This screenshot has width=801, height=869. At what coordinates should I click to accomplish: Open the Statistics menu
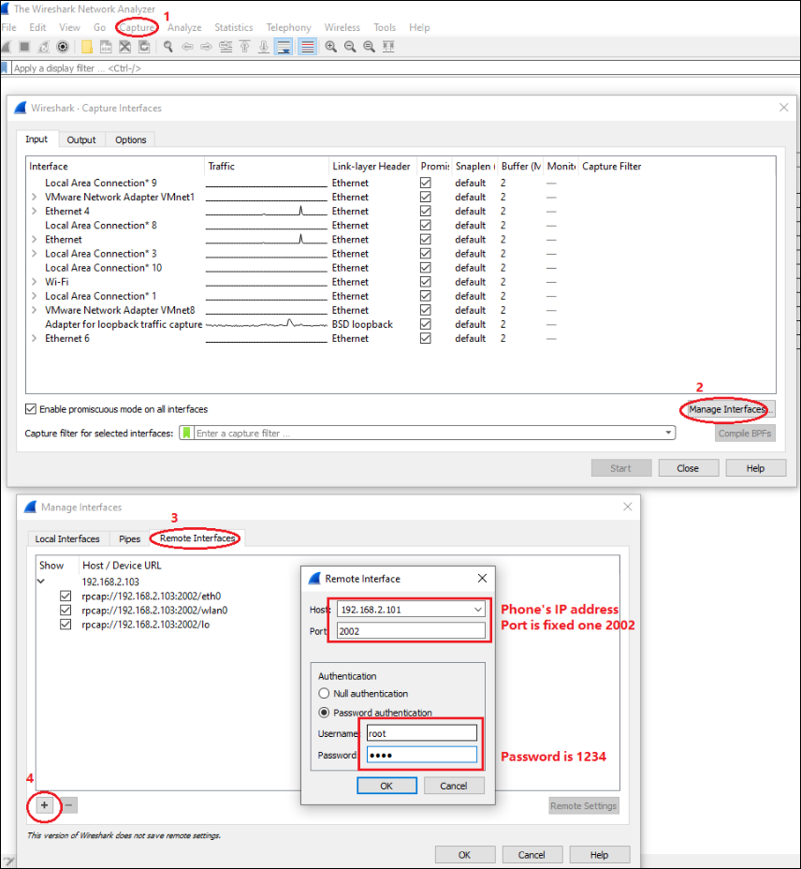(234, 27)
